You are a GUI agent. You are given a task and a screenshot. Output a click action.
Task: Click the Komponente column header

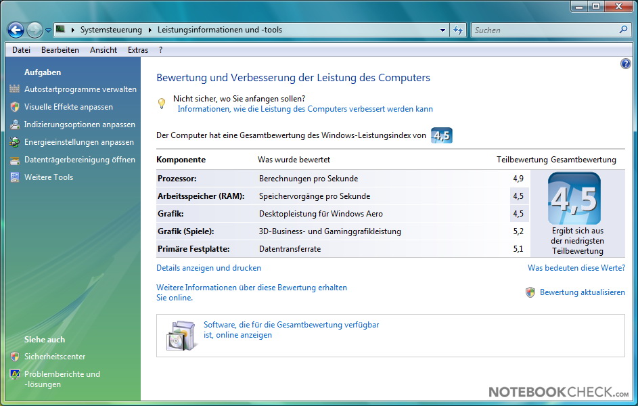(x=181, y=160)
